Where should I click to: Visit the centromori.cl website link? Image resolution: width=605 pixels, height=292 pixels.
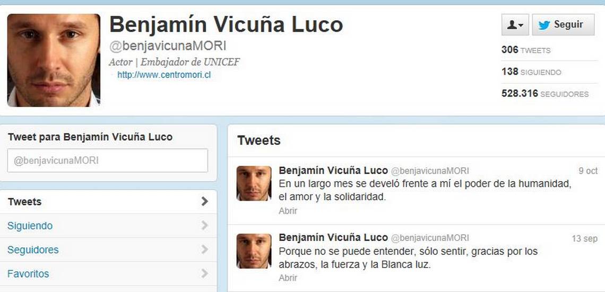(x=164, y=75)
